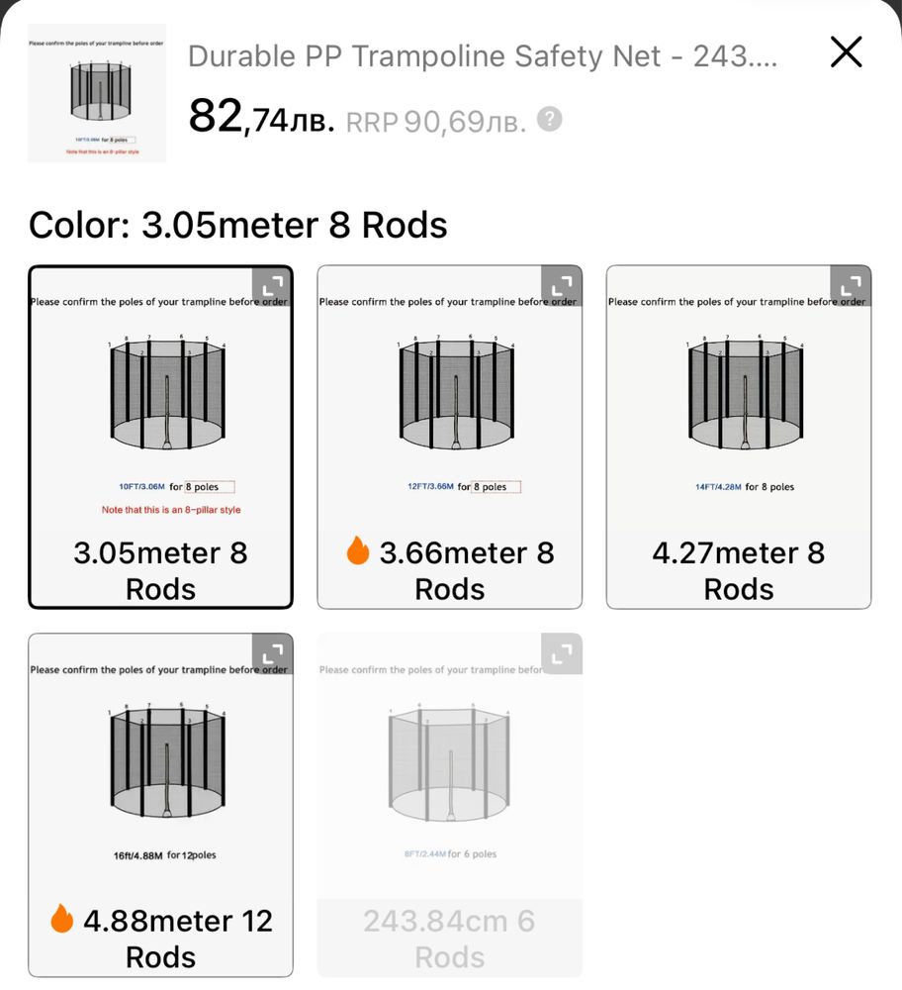The width and height of the screenshot is (902, 990).
Task: Select the 4.88meter 12 Rods variant
Action: click(161, 805)
